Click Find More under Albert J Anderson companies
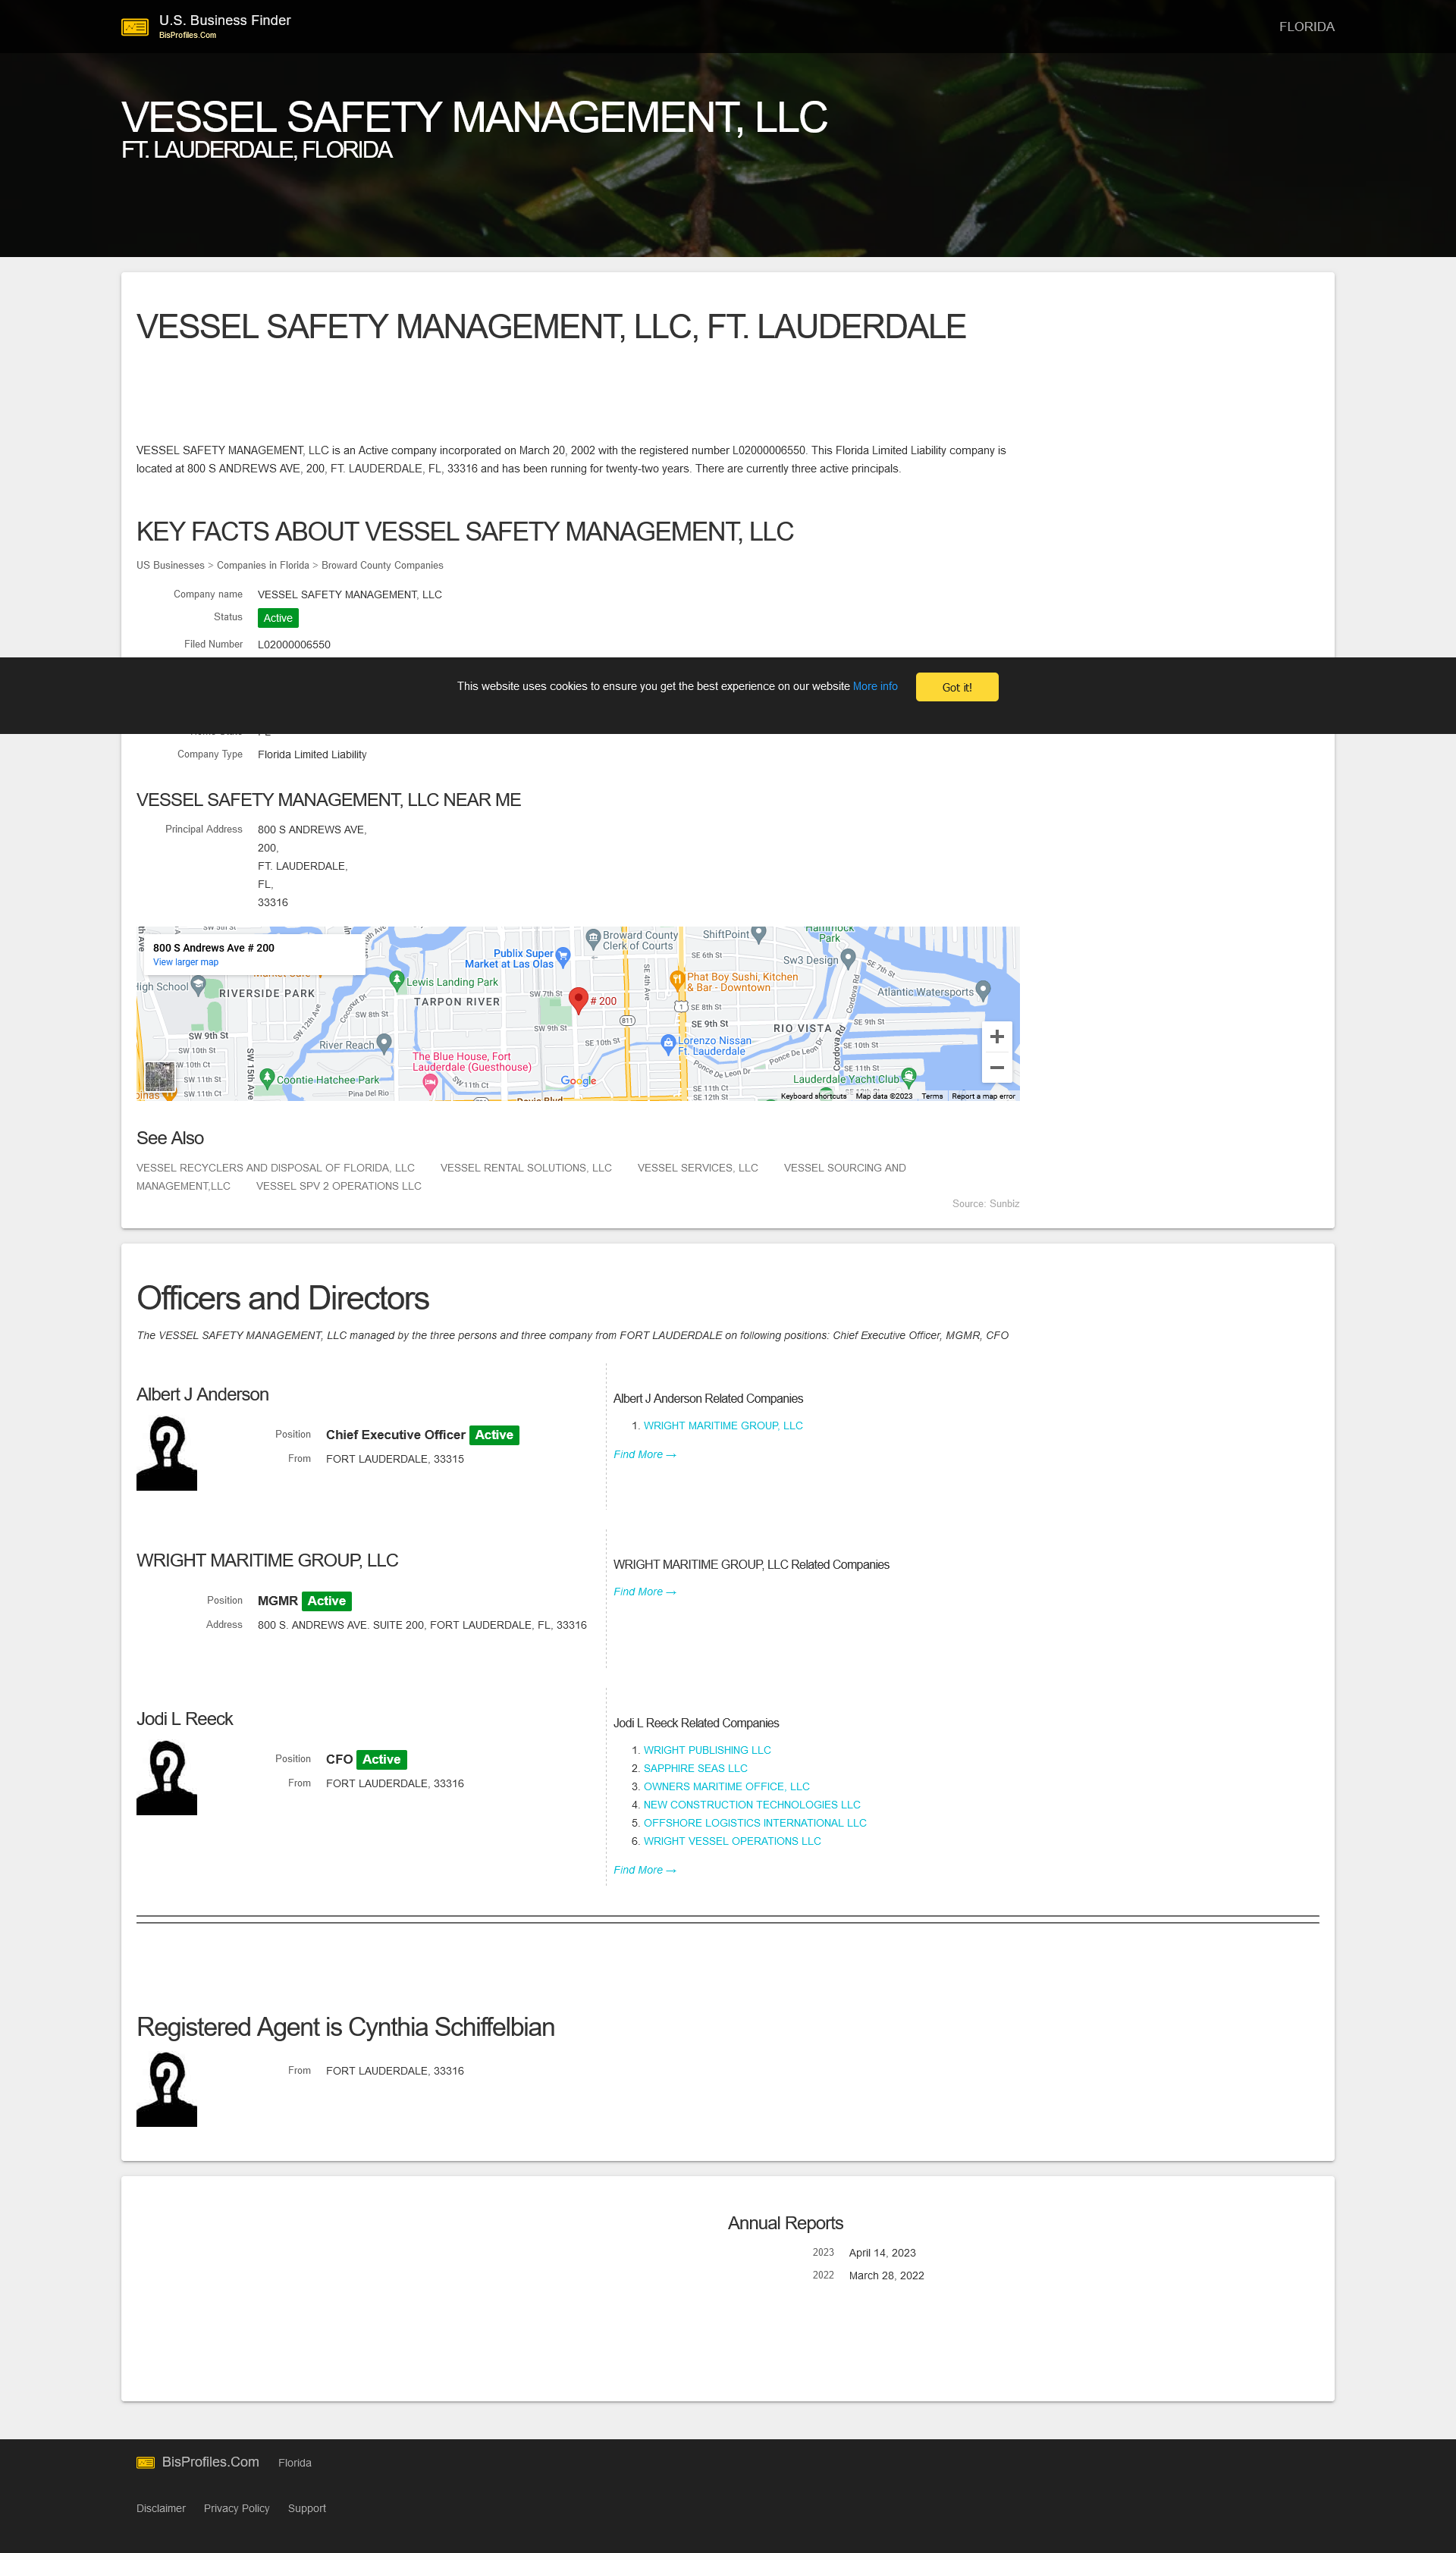 pyautogui.click(x=644, y=1454)
